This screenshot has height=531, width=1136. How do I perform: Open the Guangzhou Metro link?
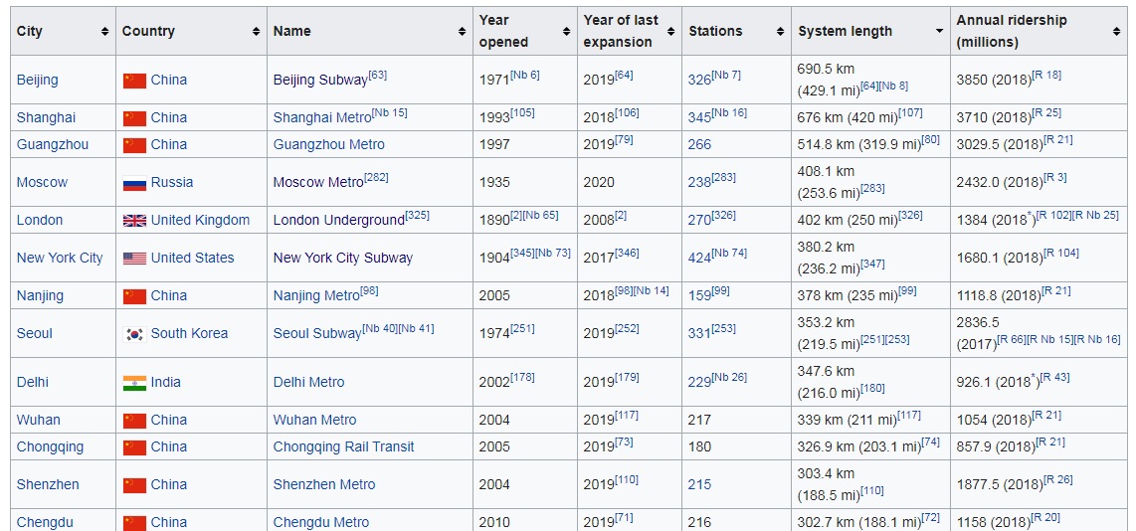click(x=329, y=144)
